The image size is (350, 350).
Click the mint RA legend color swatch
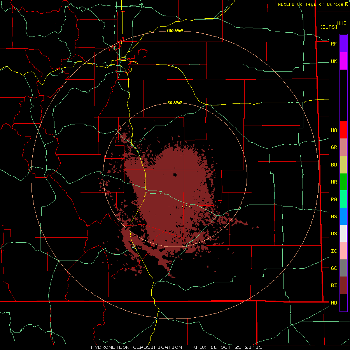(343, 199)
